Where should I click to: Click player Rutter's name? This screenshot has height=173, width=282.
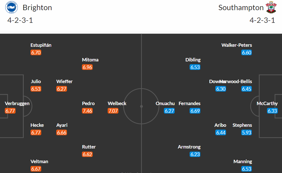(89, 147)
